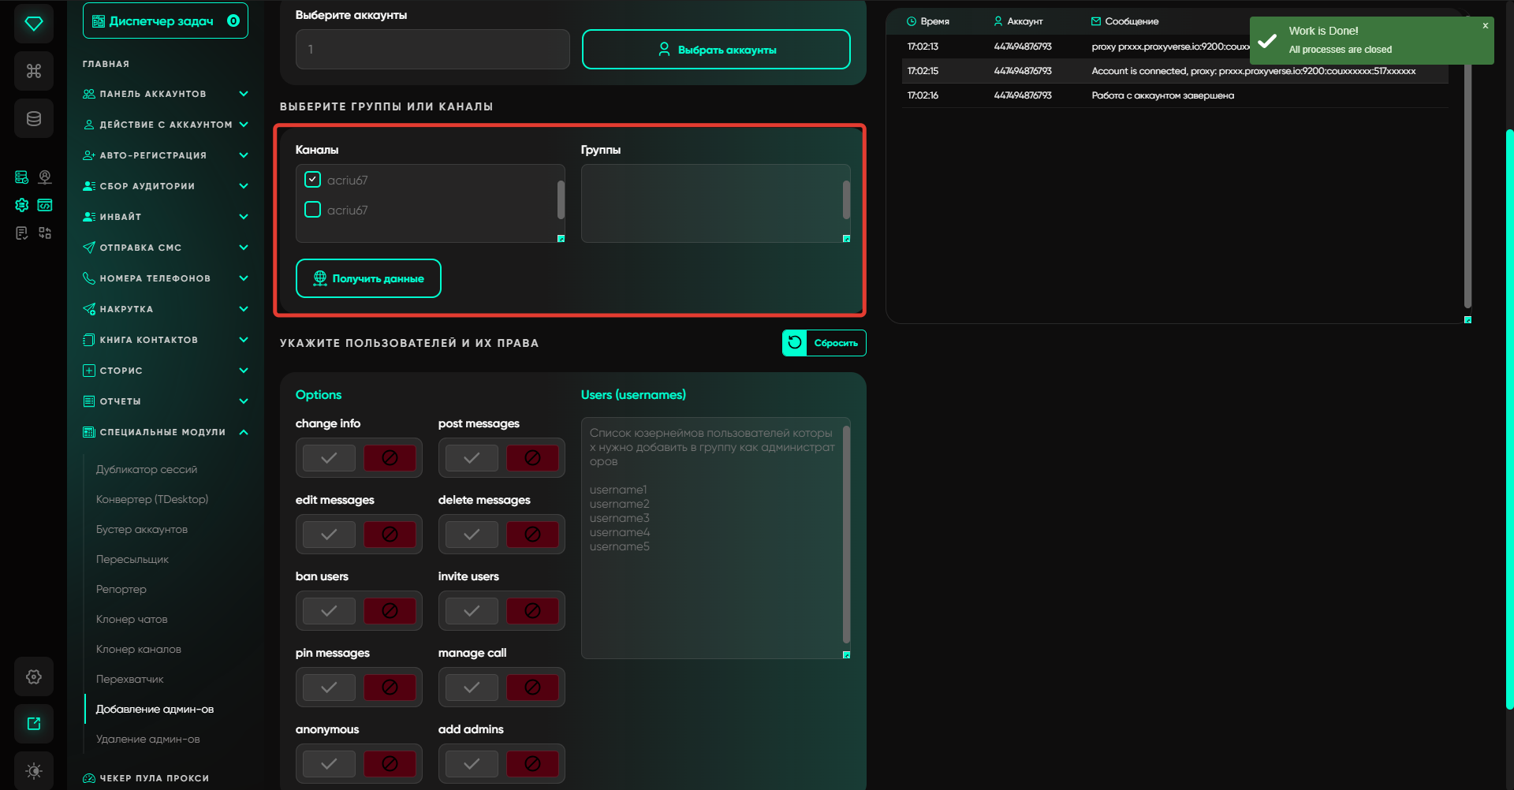
Task: Click the diamond logo icon in sidebar
Action: tap(34, 24)
